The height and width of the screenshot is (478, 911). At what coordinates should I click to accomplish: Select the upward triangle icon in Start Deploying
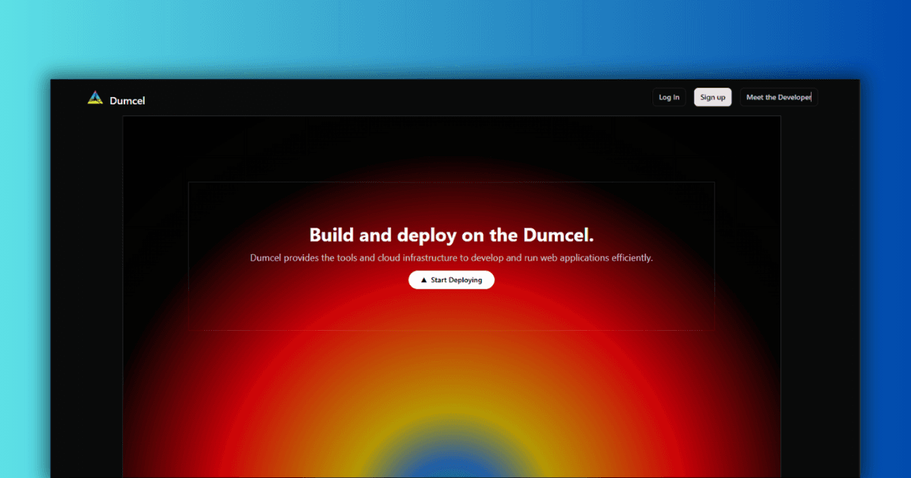(422, 280)
